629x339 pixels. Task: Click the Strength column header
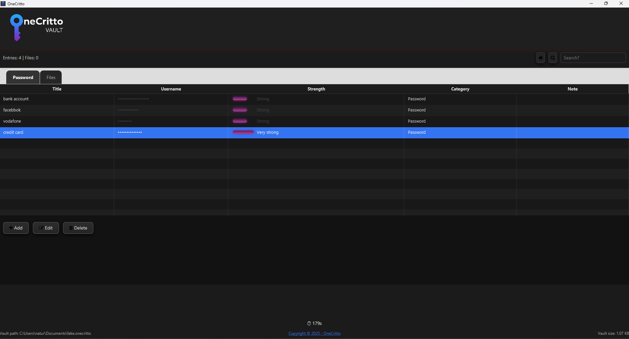coord(316,89)
